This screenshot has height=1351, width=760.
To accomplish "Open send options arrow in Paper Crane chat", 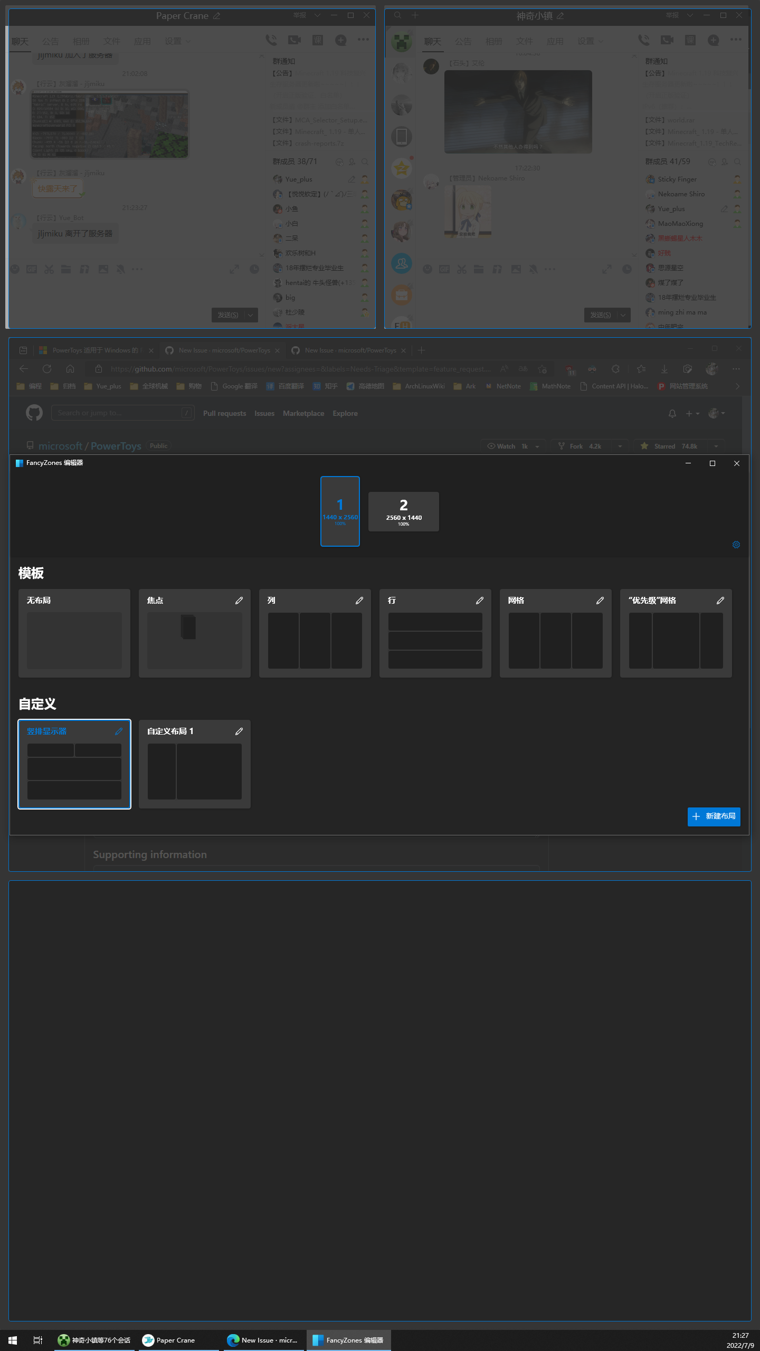I will pos(251,315).
